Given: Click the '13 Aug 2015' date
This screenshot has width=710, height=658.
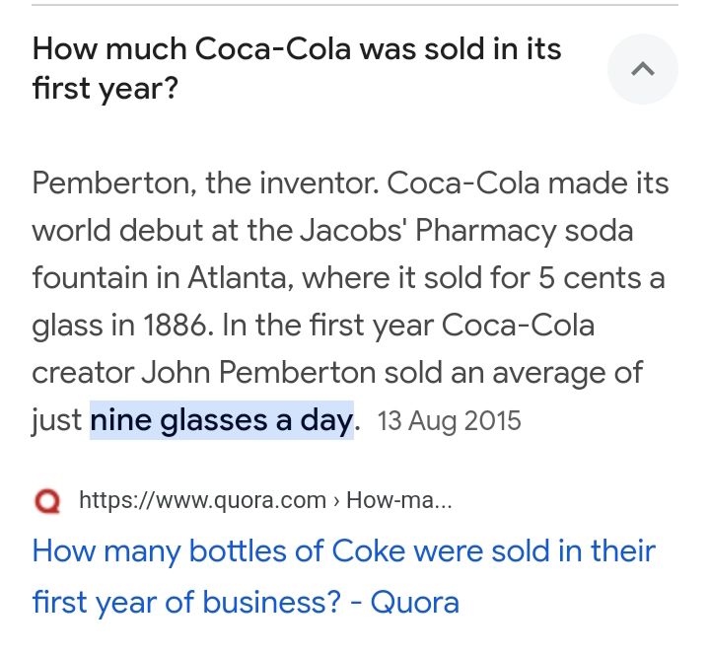Looking at the screenshot, I should [x=449, y=420].
